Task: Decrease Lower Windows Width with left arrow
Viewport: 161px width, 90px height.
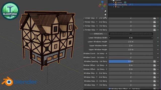Action: point(110,38)
